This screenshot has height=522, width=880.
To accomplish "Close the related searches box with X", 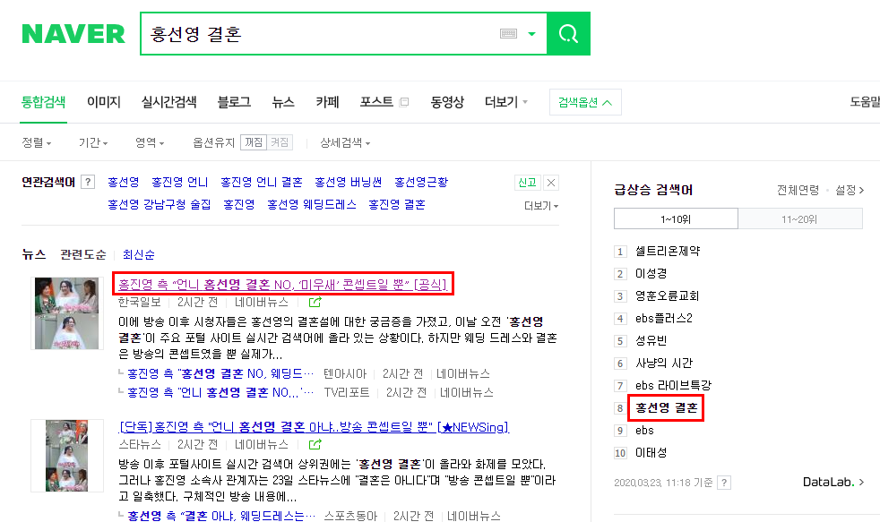I will pos(551,183).
